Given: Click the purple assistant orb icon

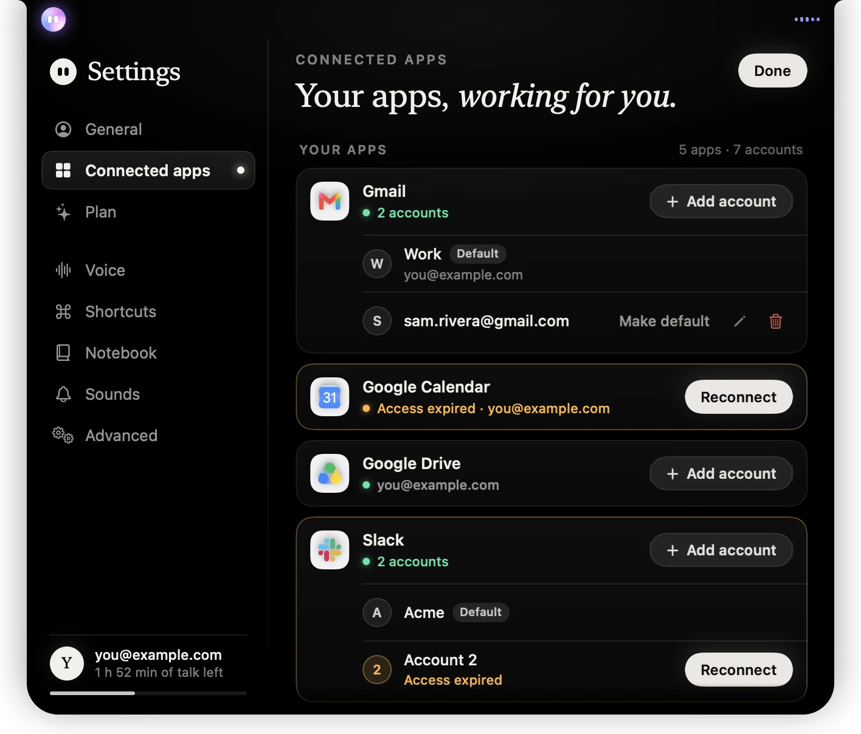Looking at the screenshot, I should click(54, 19).
